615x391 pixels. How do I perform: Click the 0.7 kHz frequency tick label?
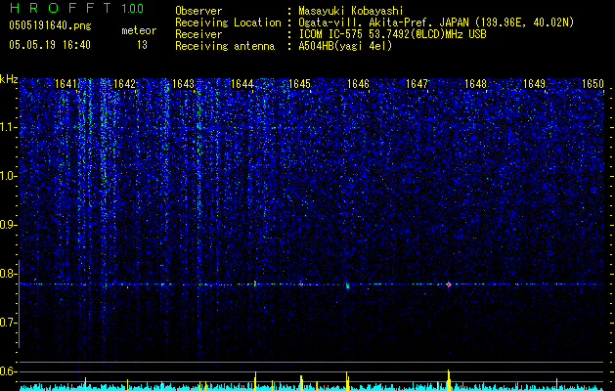pos(9,323)
